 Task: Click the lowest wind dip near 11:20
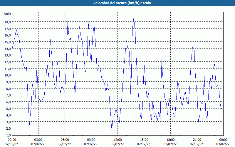(112, 130)
